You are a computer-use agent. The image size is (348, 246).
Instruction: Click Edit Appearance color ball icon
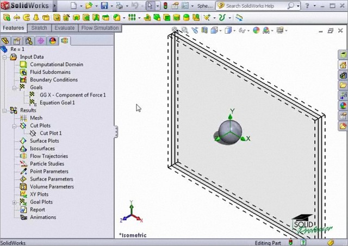(x=256, y=30)
